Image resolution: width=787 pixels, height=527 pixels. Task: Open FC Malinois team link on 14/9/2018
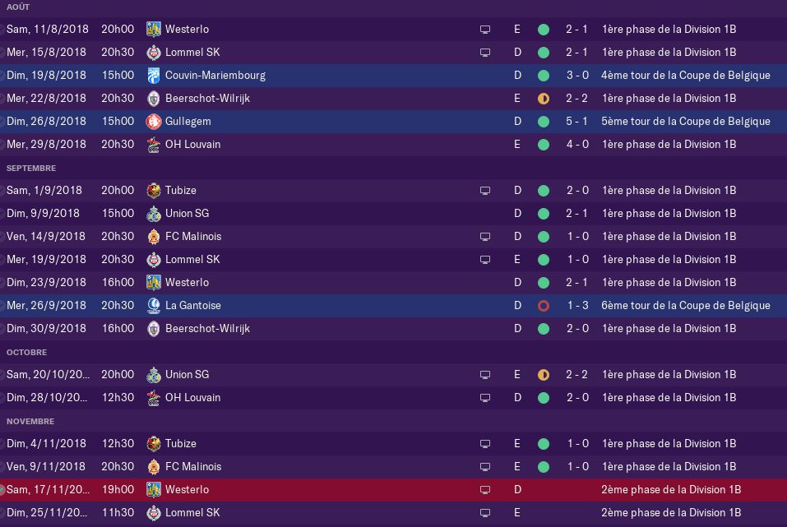pyautogui.click(x=193, y=237)
